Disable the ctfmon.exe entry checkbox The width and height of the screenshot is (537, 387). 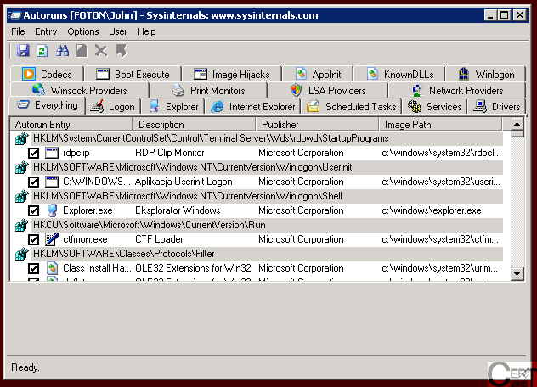33,239
